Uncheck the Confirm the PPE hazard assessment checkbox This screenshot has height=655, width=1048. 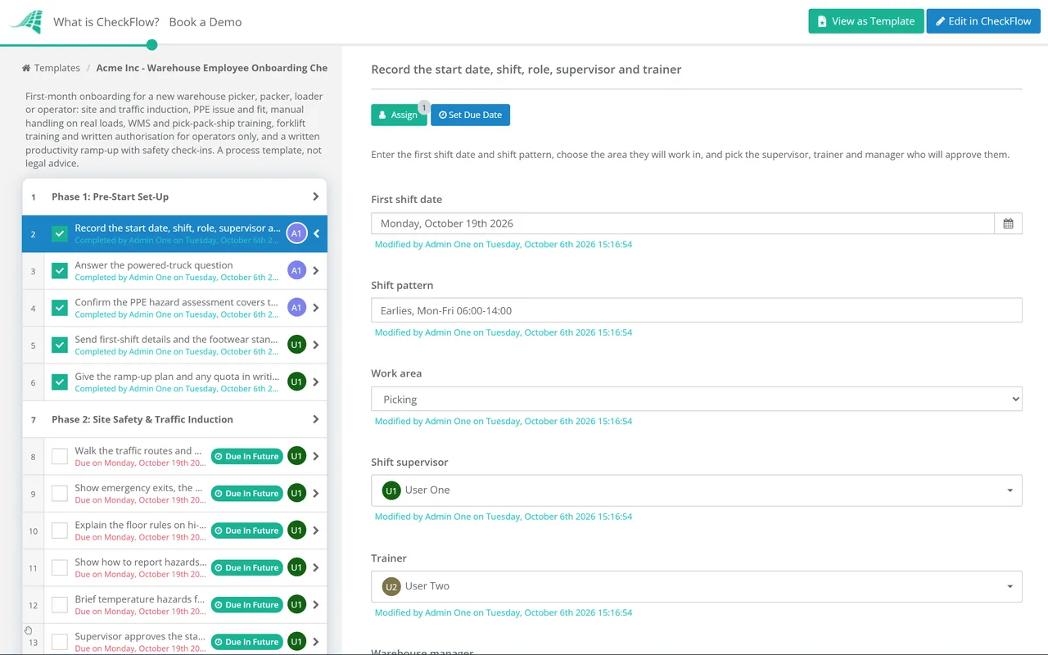[60, 308]
